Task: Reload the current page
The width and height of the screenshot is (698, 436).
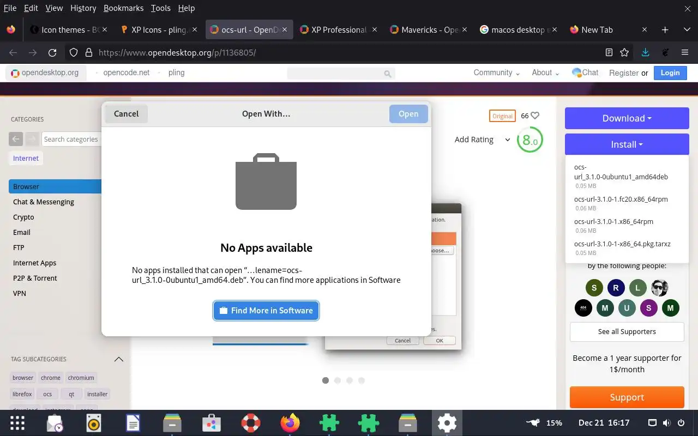Action: (52, 53)
